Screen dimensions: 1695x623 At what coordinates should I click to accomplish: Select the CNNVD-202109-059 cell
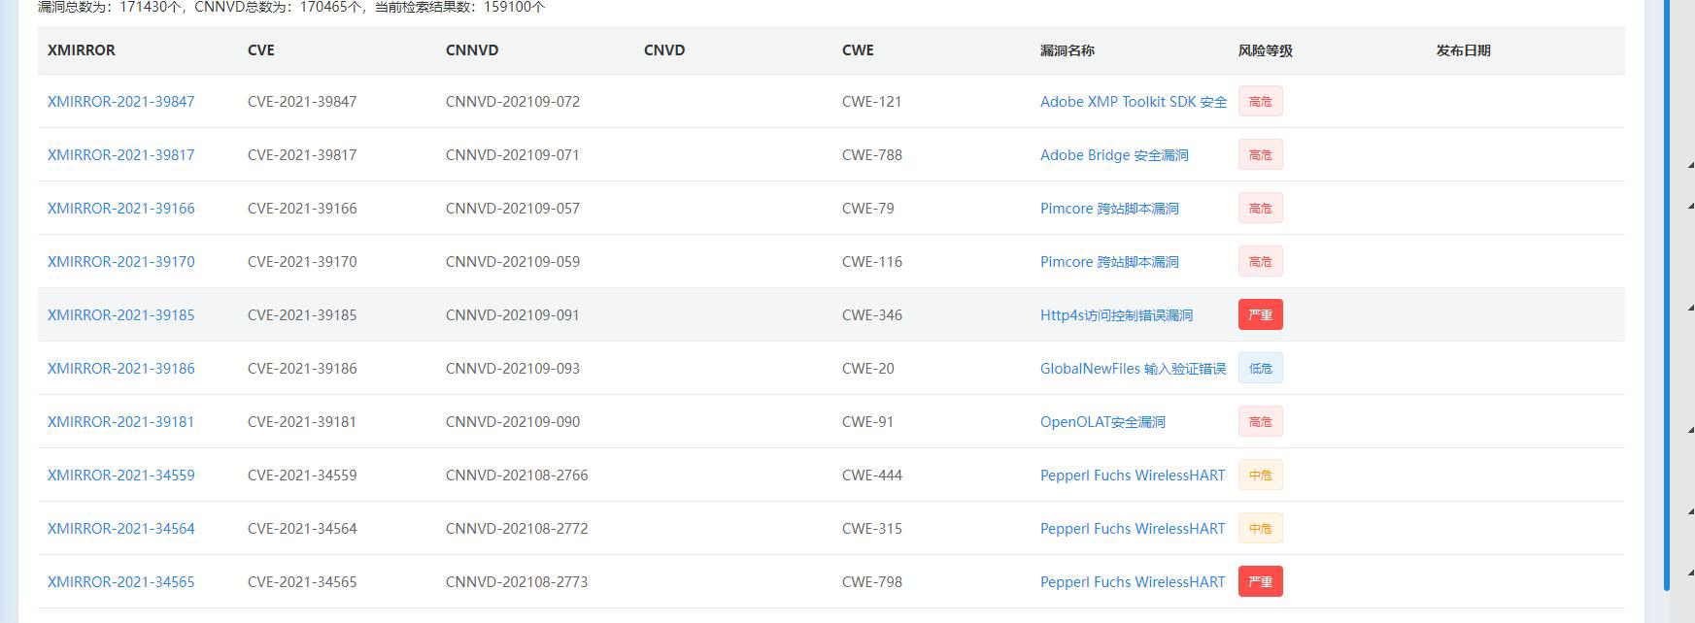513,262
